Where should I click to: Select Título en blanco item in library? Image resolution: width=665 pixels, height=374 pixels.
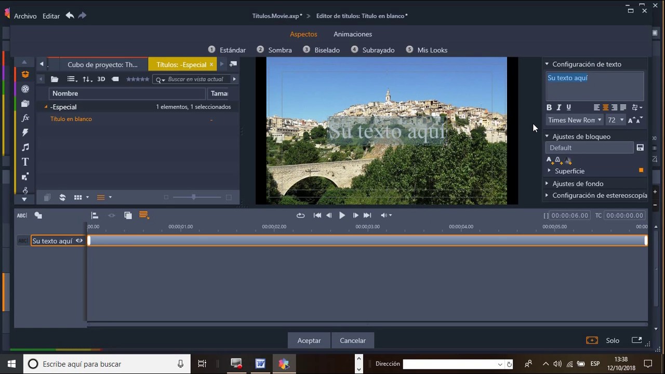click(71, 119)
